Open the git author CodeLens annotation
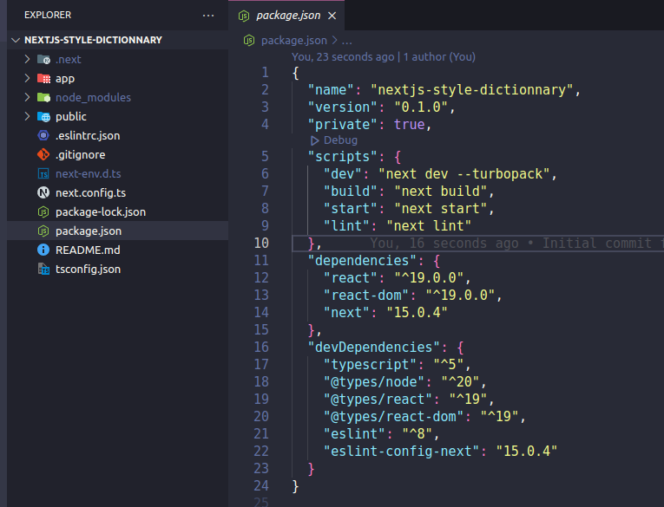664x507 pixels. pos(384,57)
